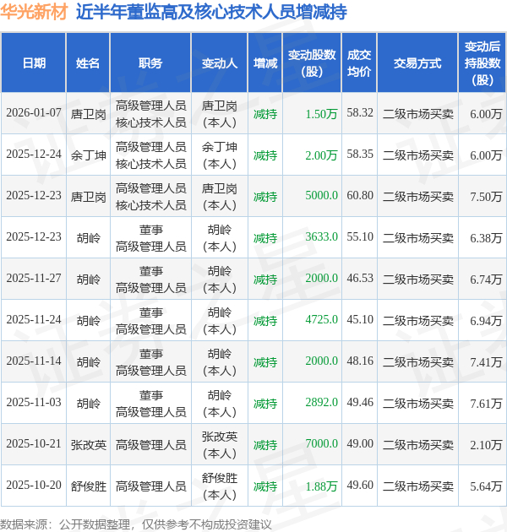507x532 pixels.
Task: Select the date cell 2025-11-24
Action: [34, 320]
